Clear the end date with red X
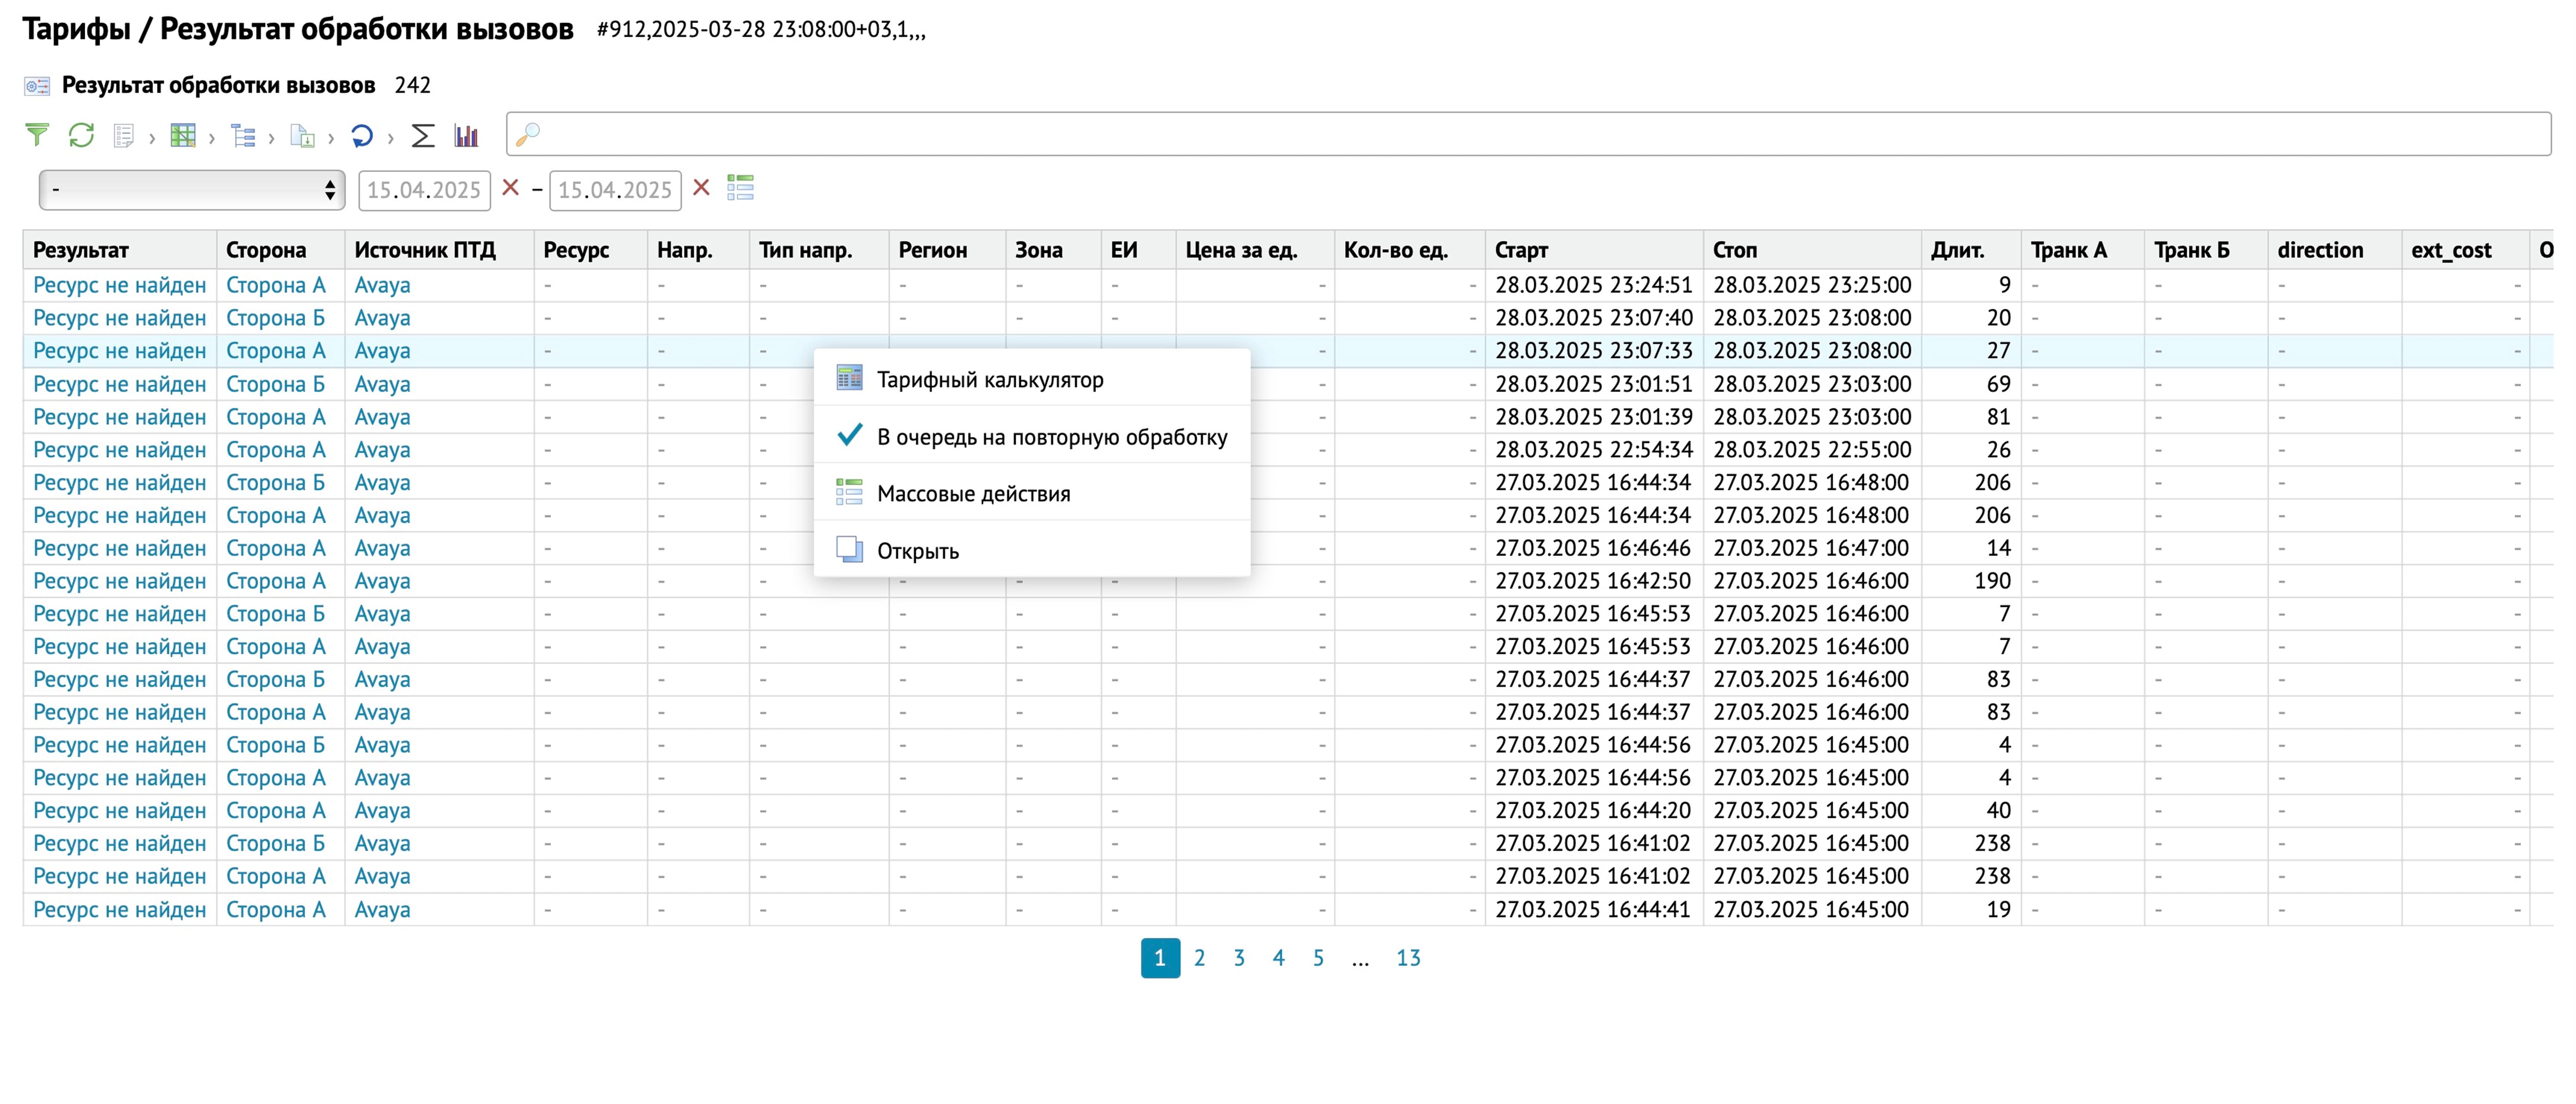This screenshot has height=1104, width=2576. 701,187
